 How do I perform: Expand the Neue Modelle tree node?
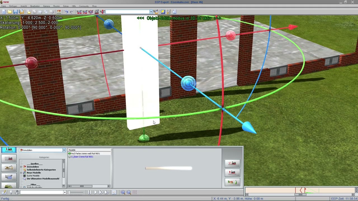pos(21,173)
